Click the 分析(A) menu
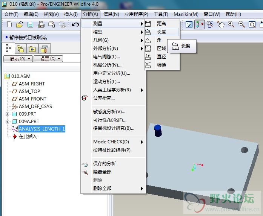Screen dimensions: 263x216 click(91, 14)
